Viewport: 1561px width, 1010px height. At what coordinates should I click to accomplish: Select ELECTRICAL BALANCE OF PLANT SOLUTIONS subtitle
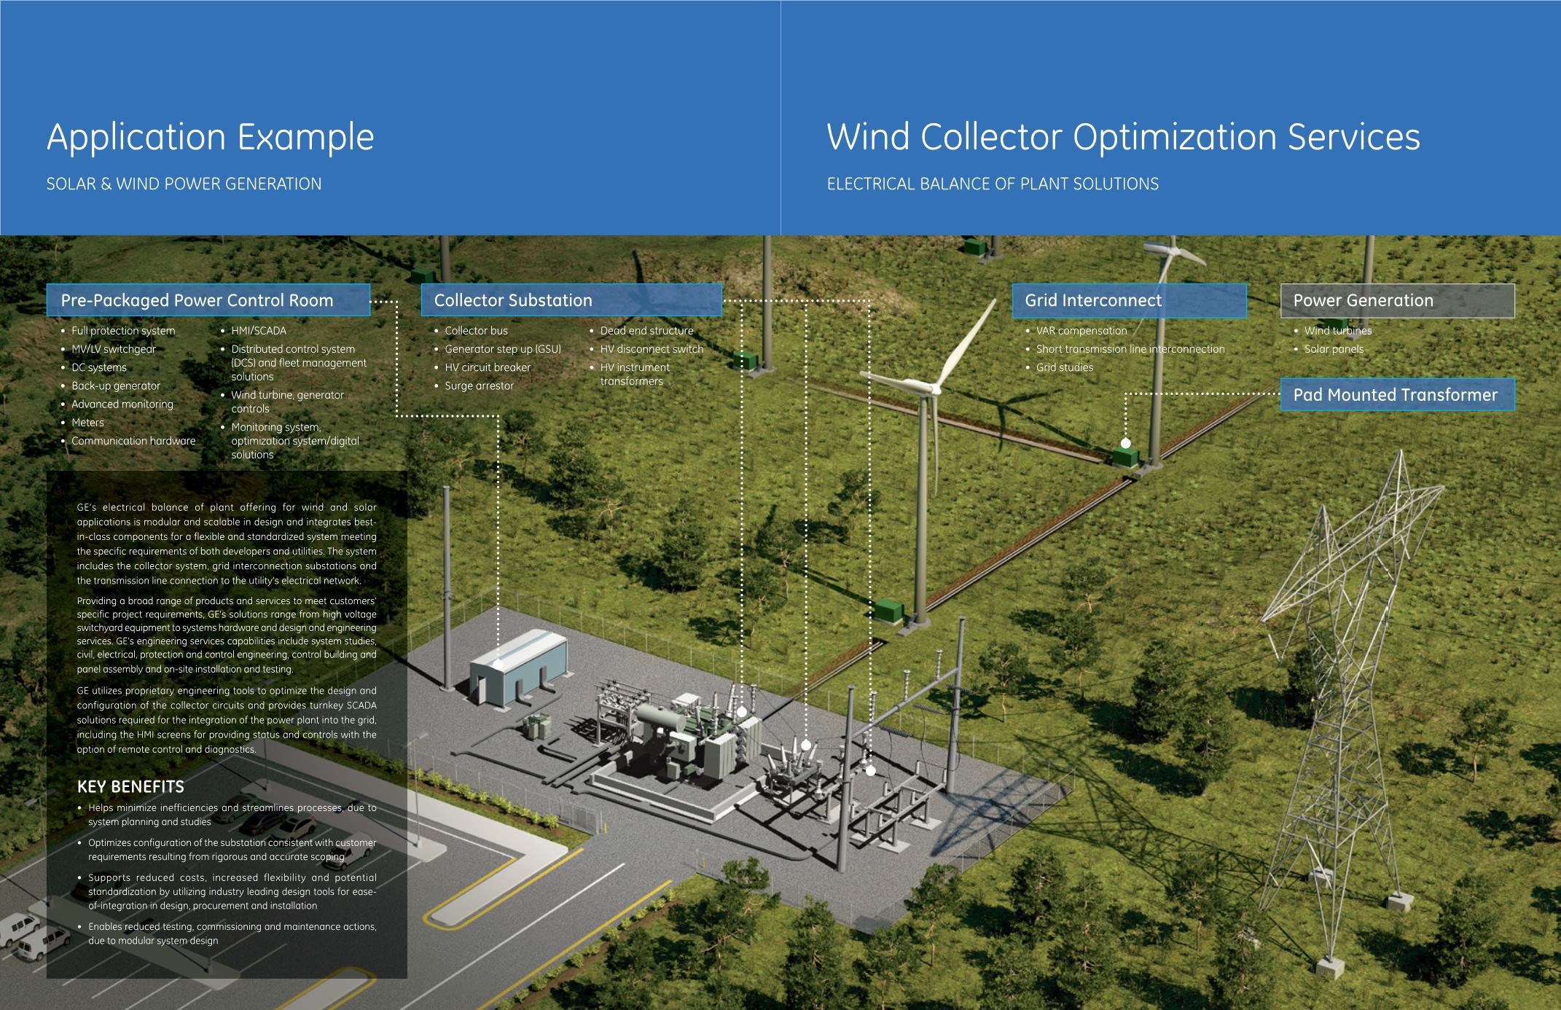993,184
